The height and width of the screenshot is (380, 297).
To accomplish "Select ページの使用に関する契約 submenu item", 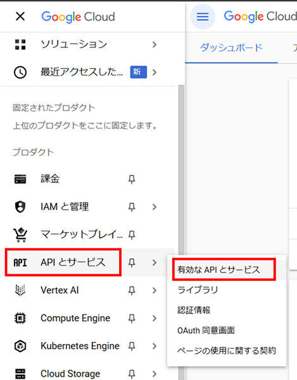I will tap(227, 351).
